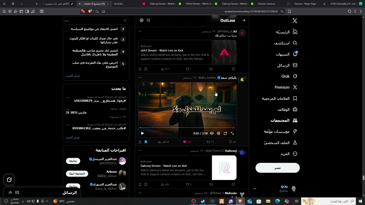
Task: Click the نشر post button
Action: point(277,168)
